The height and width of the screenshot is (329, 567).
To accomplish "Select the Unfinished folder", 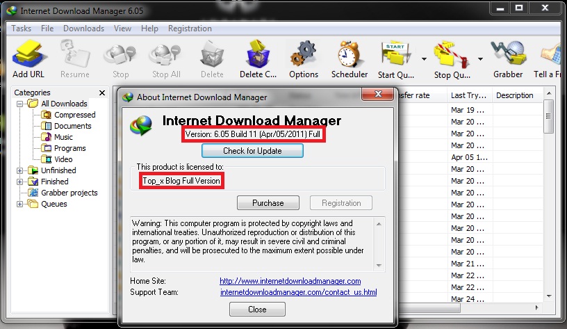I will tap(52, 170).
